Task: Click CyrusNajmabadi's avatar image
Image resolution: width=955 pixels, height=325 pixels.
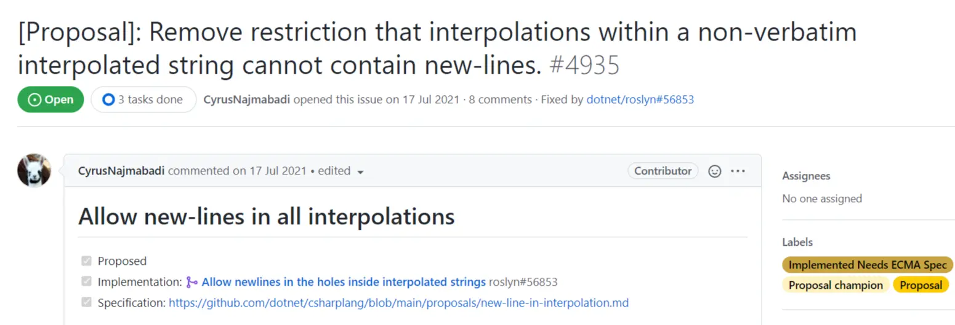Action: 34,170
